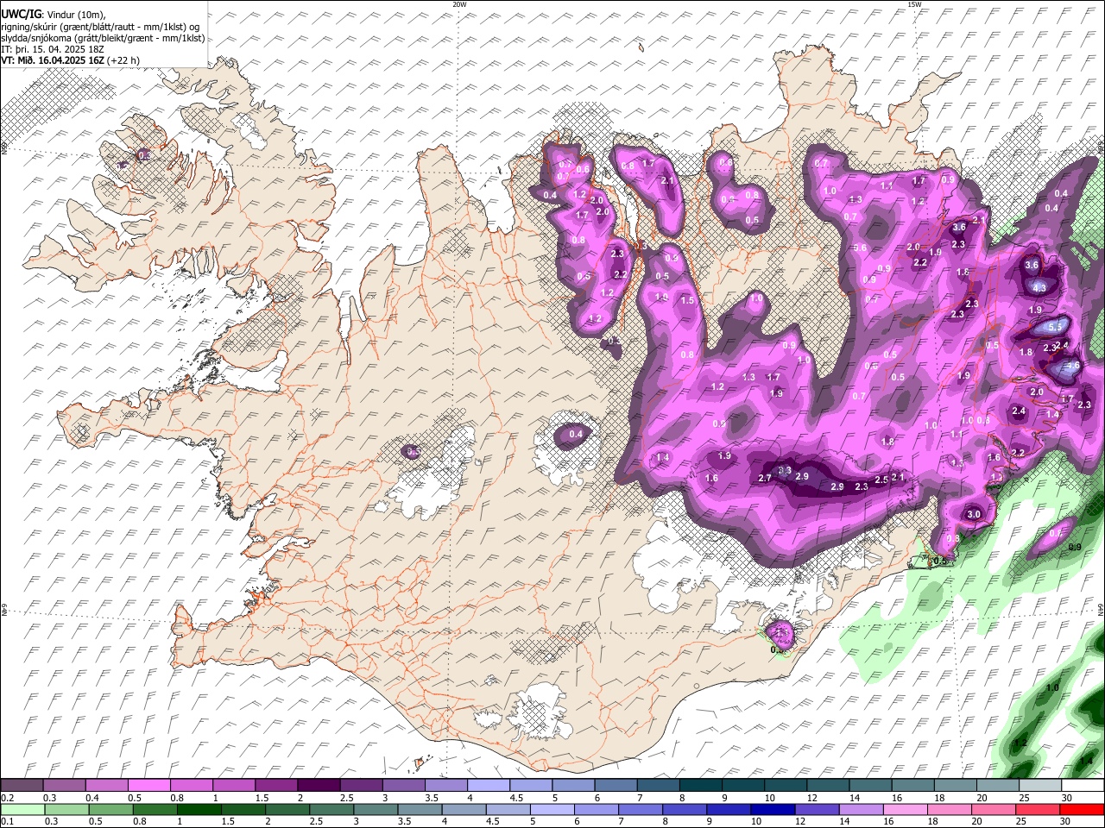Click the '(+22 h)' forecast offset text
Screen dimensions: 1105x828
coord(124,60)
